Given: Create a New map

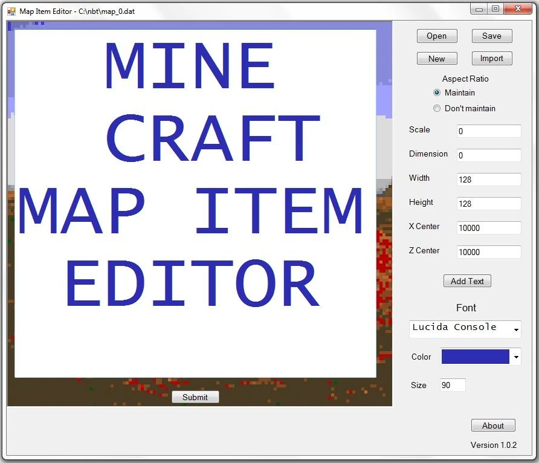Looking at the screenshot, I should click(x=436, y=58).
